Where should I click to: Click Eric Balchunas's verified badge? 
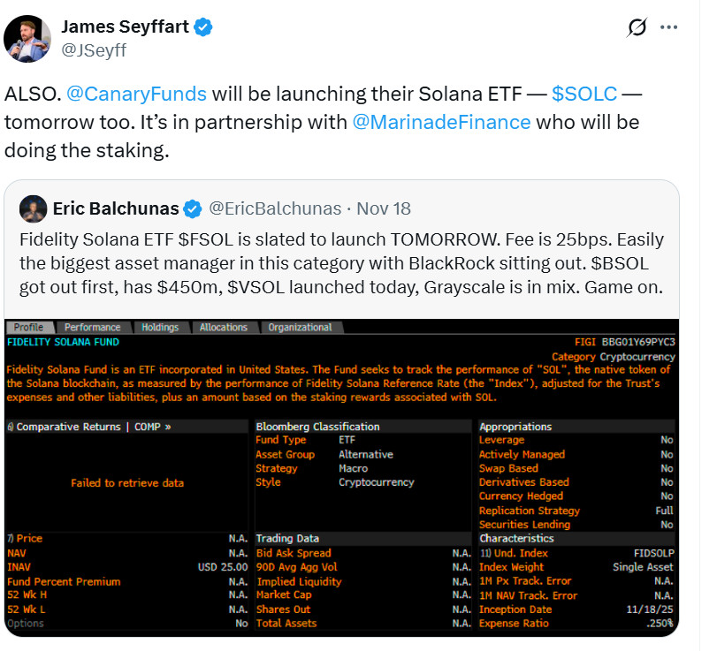point(193,209)
